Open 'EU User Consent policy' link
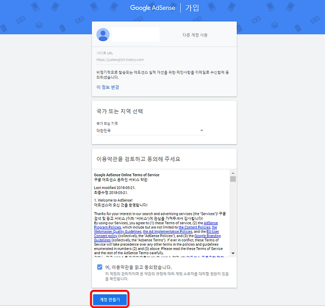Viewport: 325px width, 308px height. pyautogui.click(x=213, y=232)
